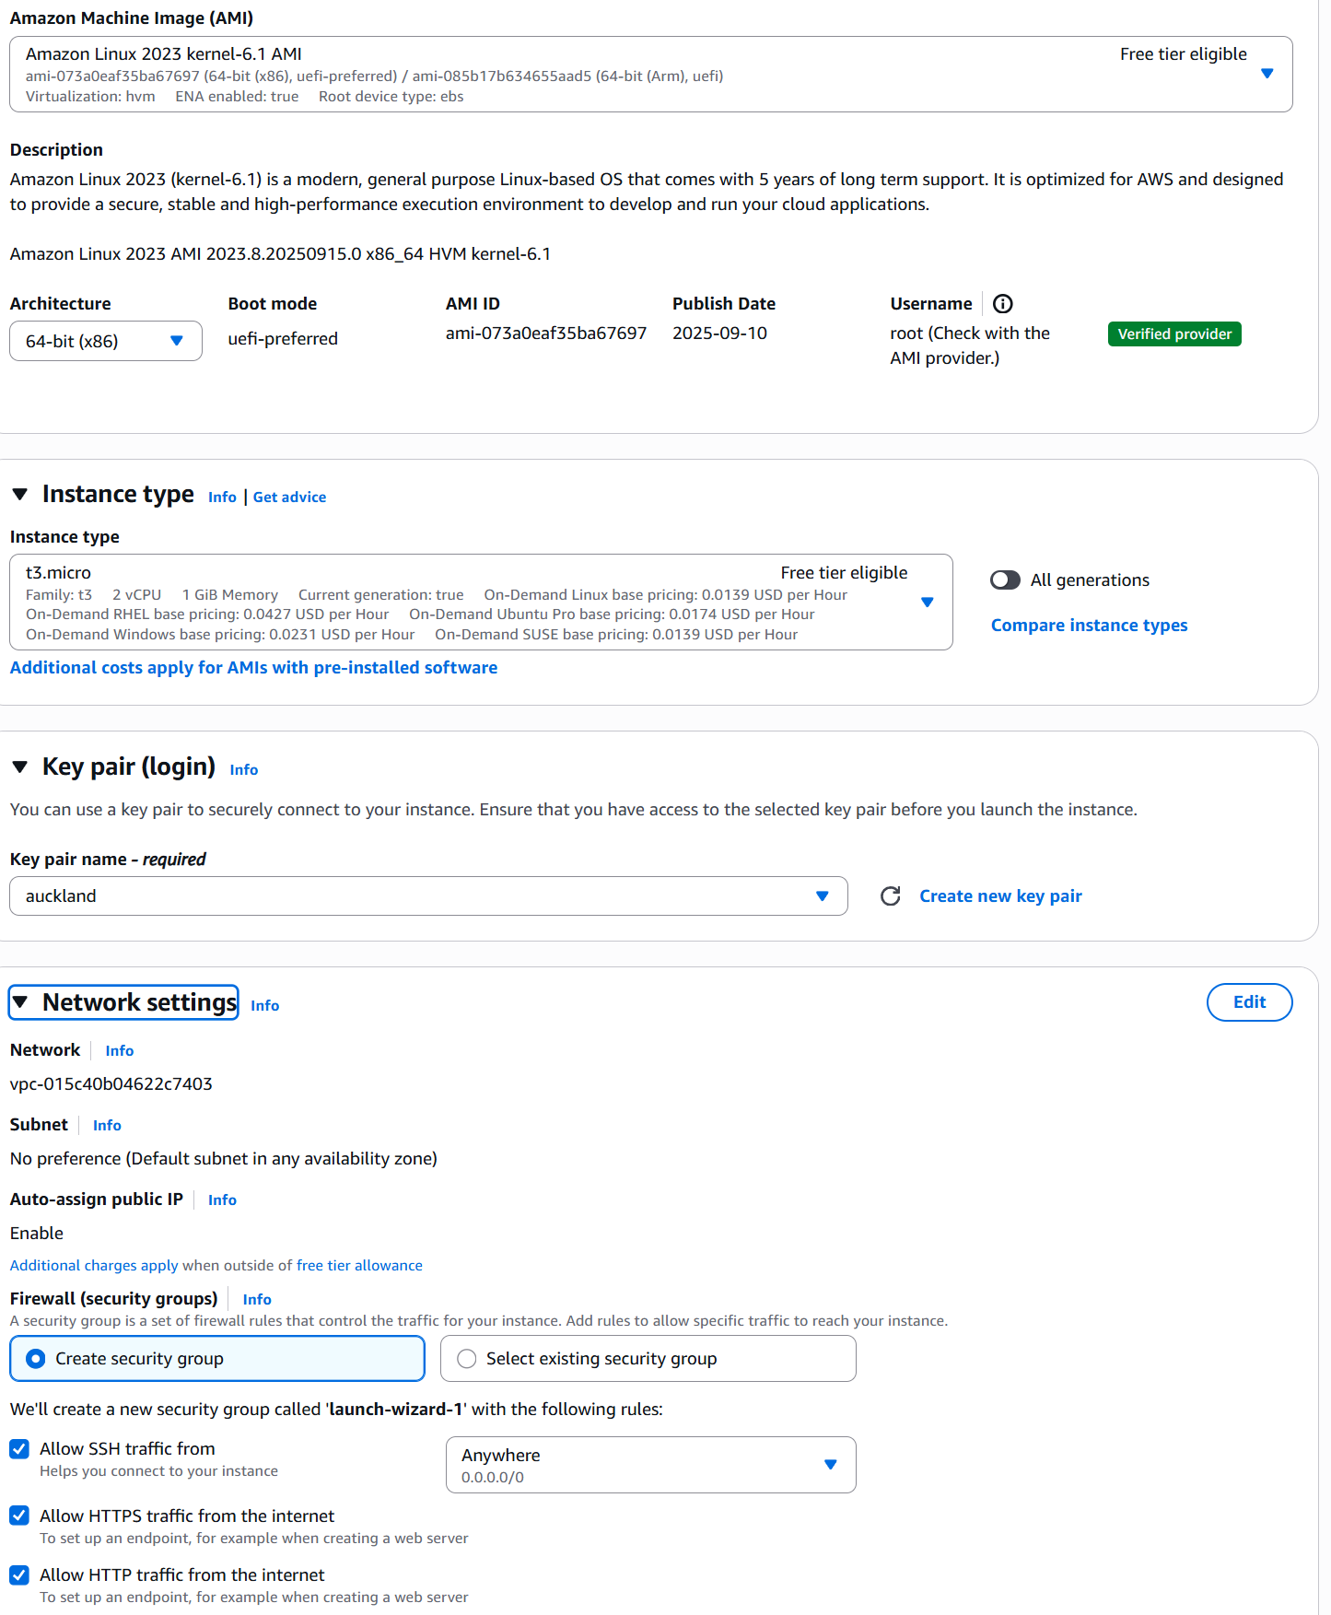Click the Create new key pair link

click(1000, 896)
